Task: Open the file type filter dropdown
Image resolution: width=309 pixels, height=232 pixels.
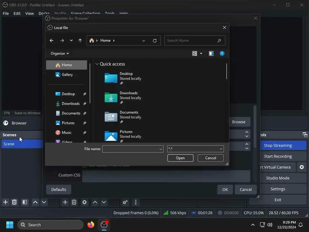Action: point(195,149)
